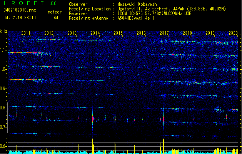Click the bright meteor echo at 2314
The height and width of the screenshot is (154, 242).
tap(93, 119)
